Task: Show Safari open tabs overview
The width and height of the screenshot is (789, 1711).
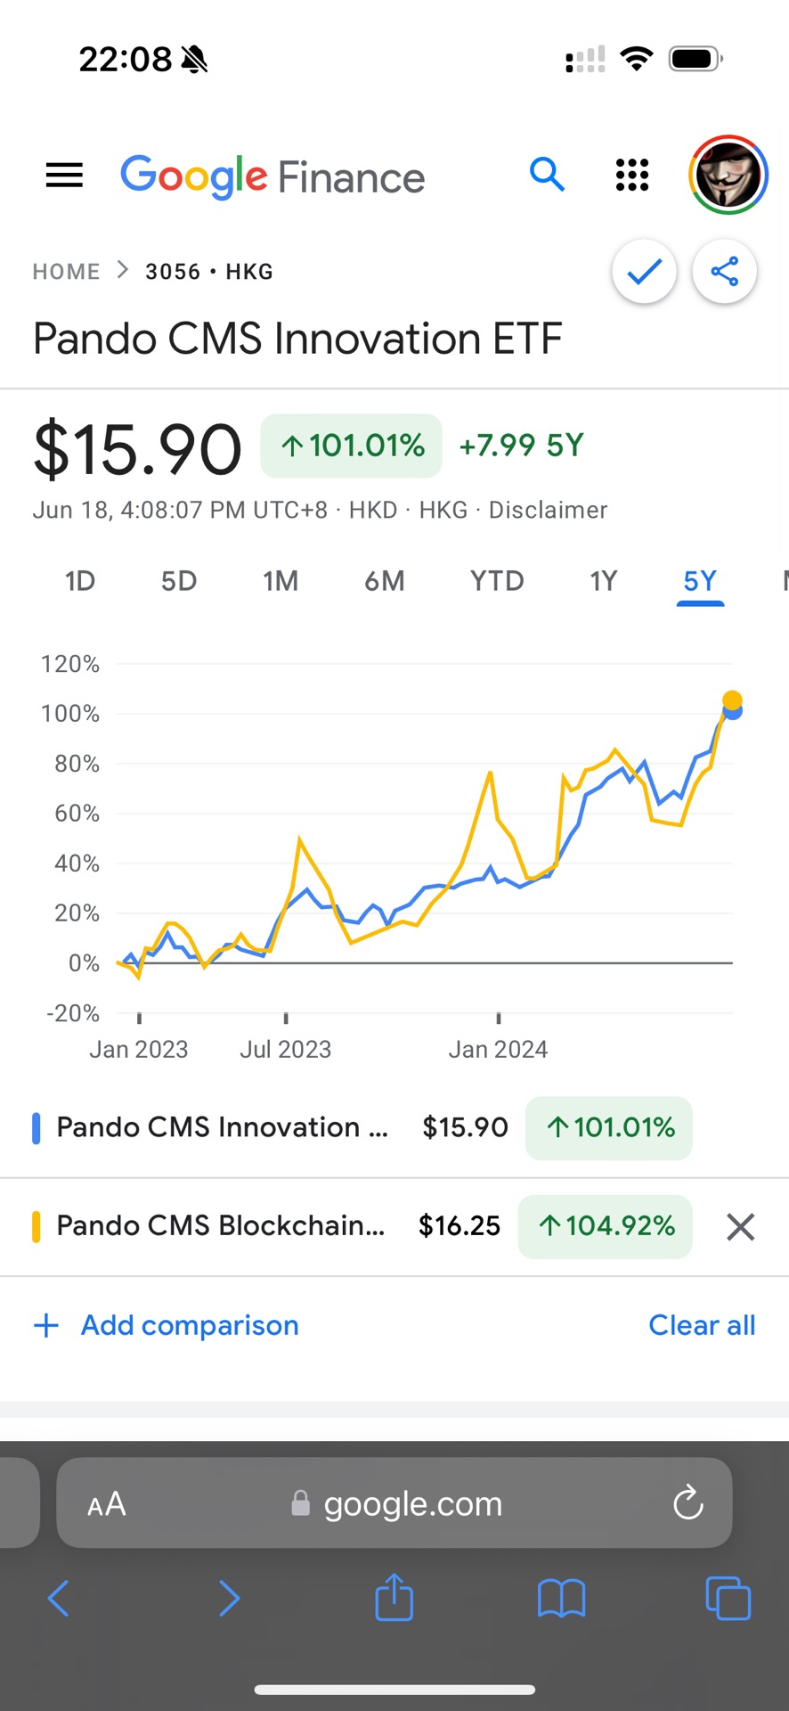Action: coord(728,1597)
